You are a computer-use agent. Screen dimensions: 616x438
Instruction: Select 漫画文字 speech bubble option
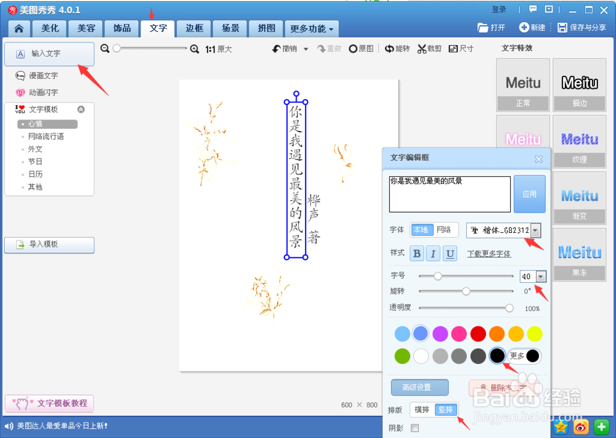(x=36, y=75)
